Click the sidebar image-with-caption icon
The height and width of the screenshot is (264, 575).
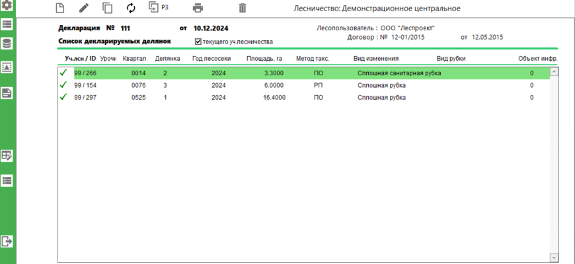[7, 67]
